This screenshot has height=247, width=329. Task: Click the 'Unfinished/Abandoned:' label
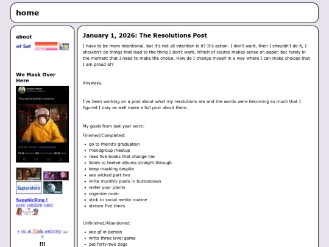point(107,223)
